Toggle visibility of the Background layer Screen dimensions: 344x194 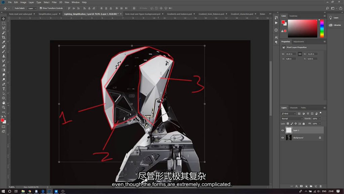pyautogui.click(x=283, y=138)
